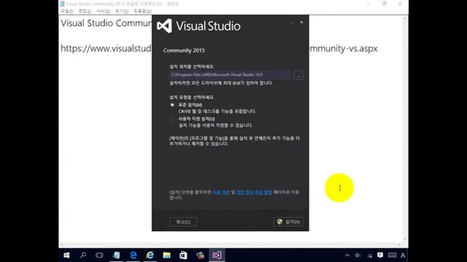Open Notepad's 보기 menu
The height and width of the screenshot is (262, 467).
[x=122, y=11]
